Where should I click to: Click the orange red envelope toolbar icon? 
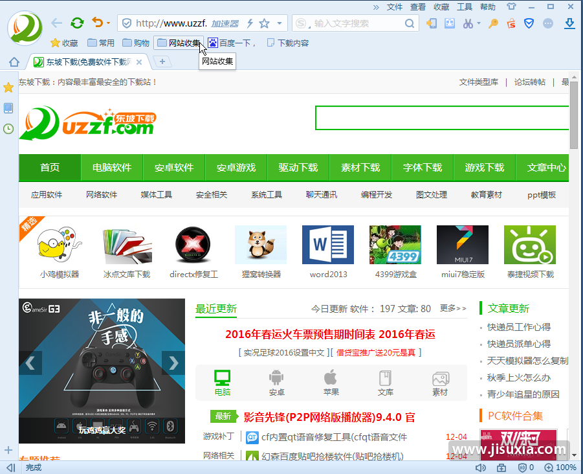coord(511,23)
